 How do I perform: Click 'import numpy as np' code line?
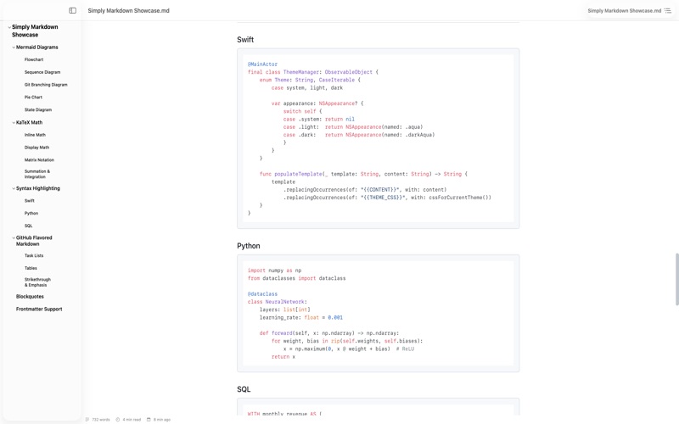click(274, 271)
